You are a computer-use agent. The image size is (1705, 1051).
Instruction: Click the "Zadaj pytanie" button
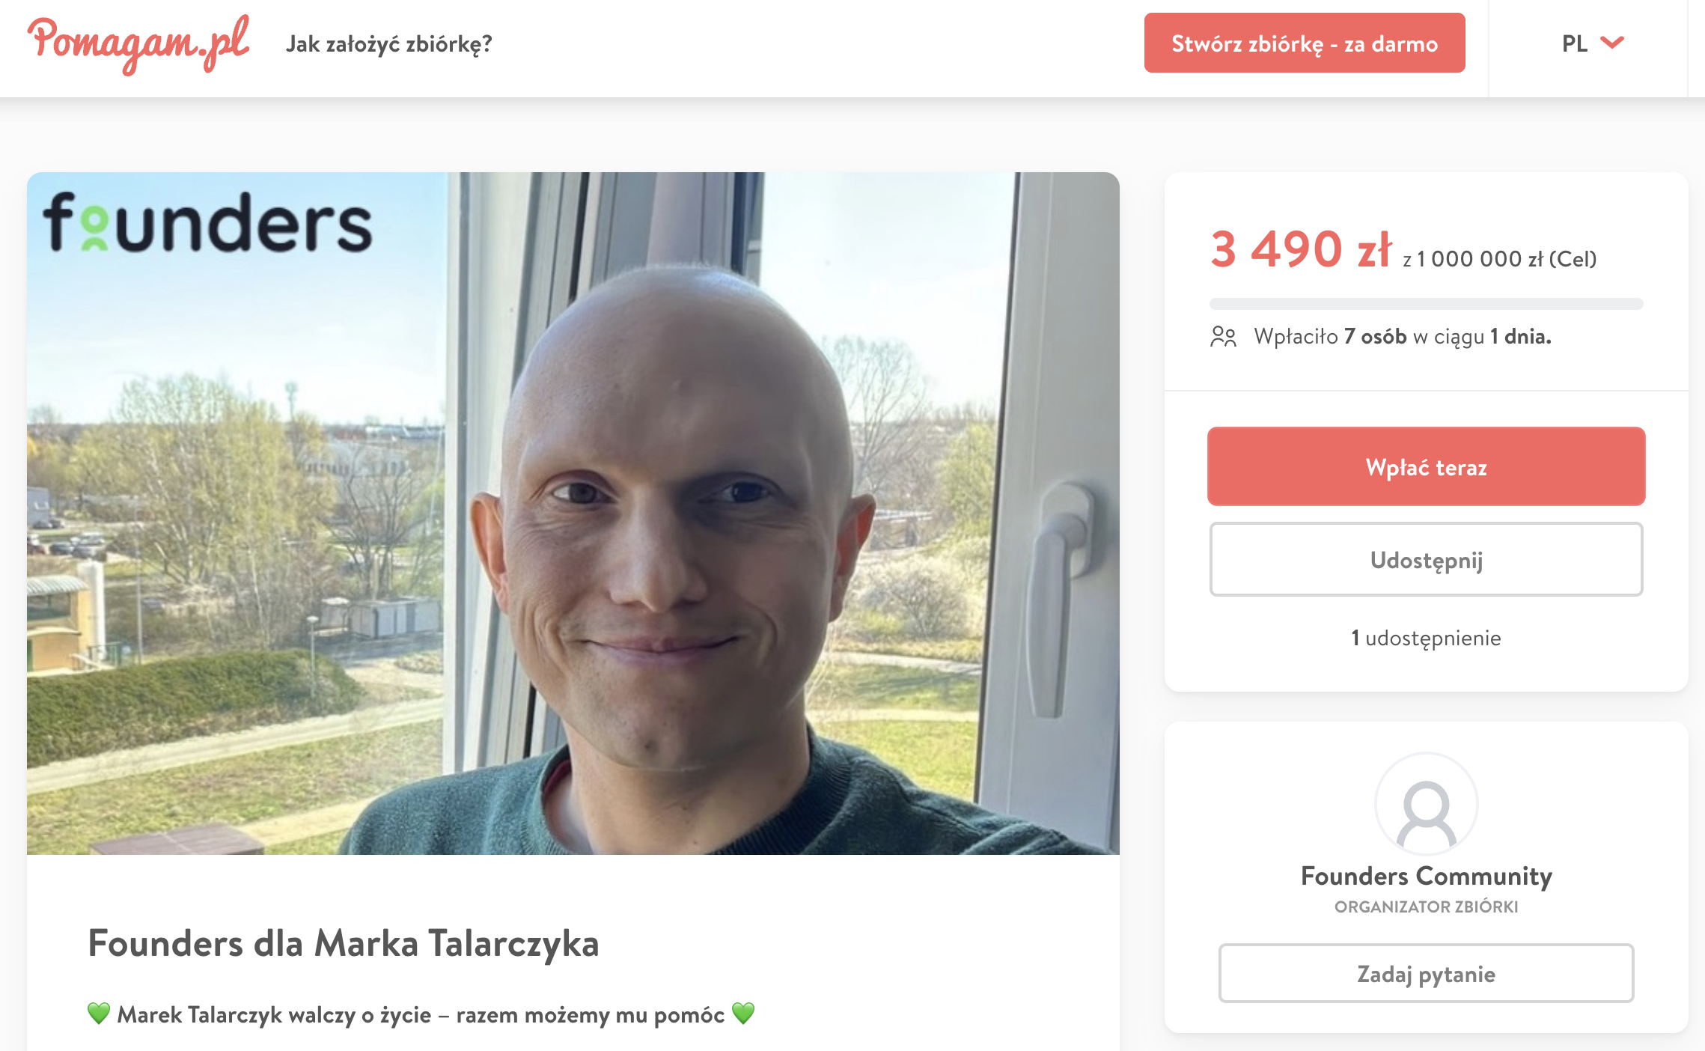click(x=1427, y=973)
